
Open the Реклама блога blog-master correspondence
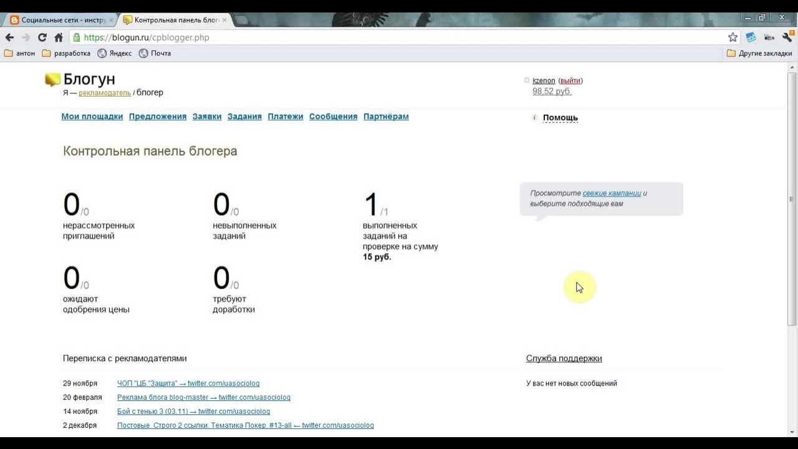204,397
